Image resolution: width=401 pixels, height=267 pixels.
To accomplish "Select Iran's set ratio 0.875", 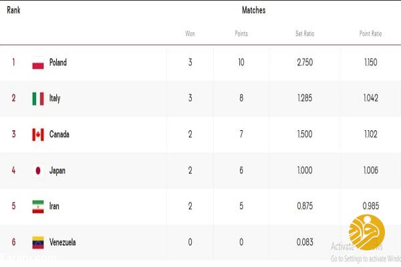I will point(305,206).
